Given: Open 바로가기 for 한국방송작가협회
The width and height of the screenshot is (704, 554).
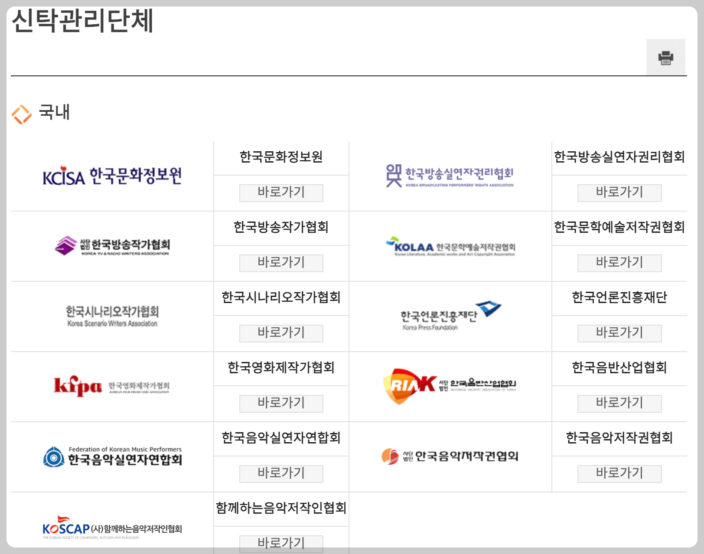Looking at the screenshot, I should pyautogui.click(x=281, y=263).
